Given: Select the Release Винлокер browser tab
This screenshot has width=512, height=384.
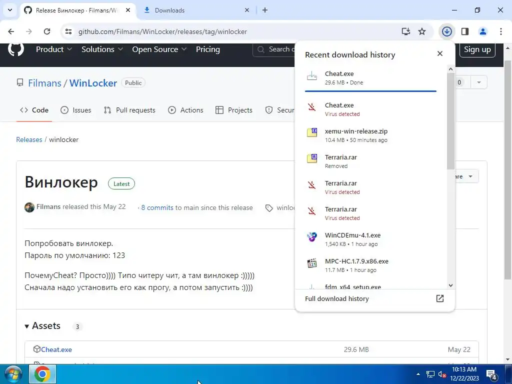Looking at the screenshot, I should point(78,10).
